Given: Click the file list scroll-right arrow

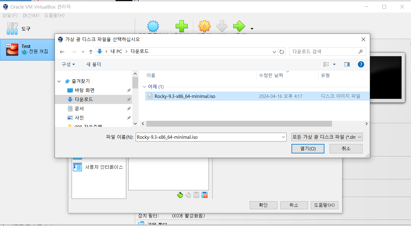Looking at the screenshot, I should 367,124.
